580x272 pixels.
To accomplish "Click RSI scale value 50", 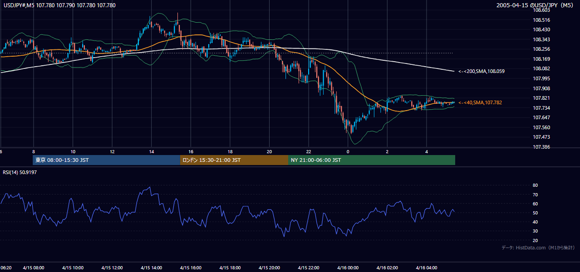I will (535, 213).
